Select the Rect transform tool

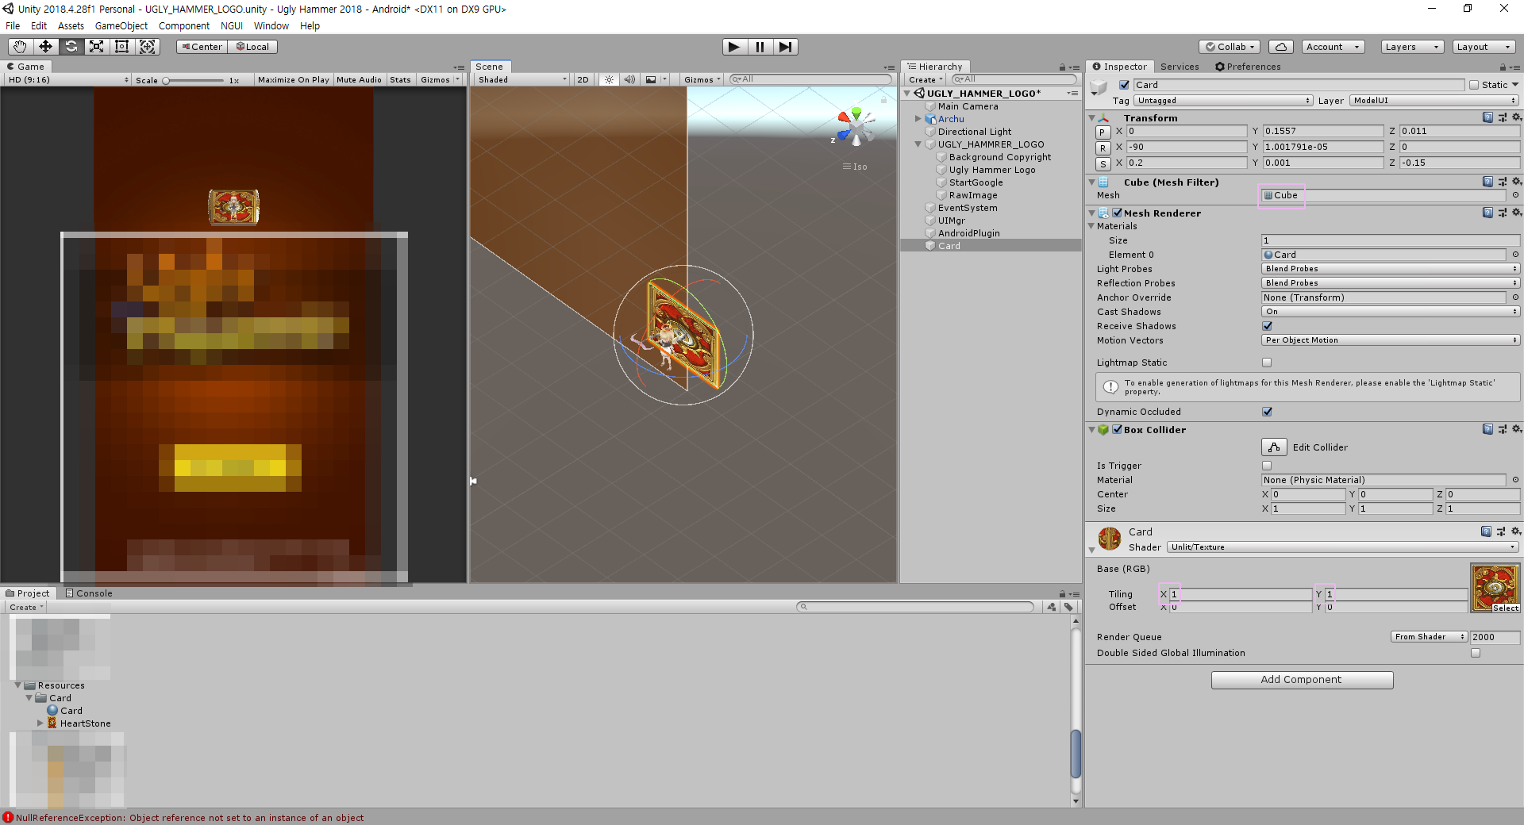tap(121, 47)
